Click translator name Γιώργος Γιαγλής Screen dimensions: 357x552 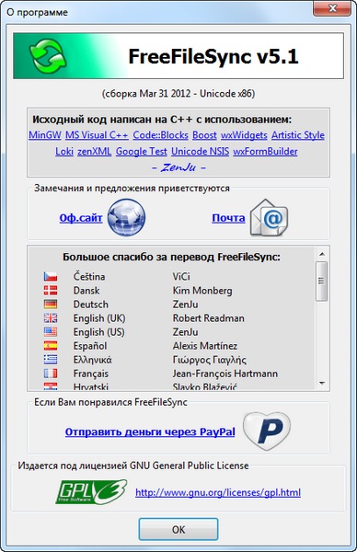pos(210,360)
